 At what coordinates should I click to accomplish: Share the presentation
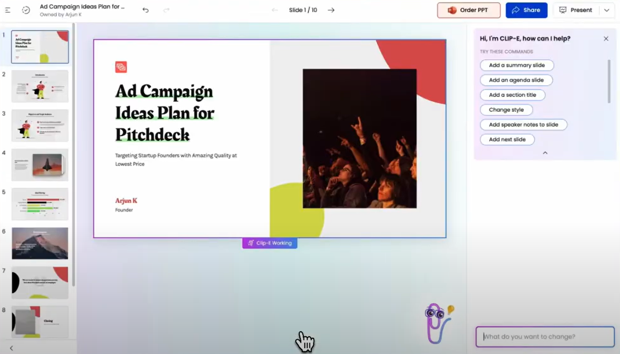coord(526,10)
